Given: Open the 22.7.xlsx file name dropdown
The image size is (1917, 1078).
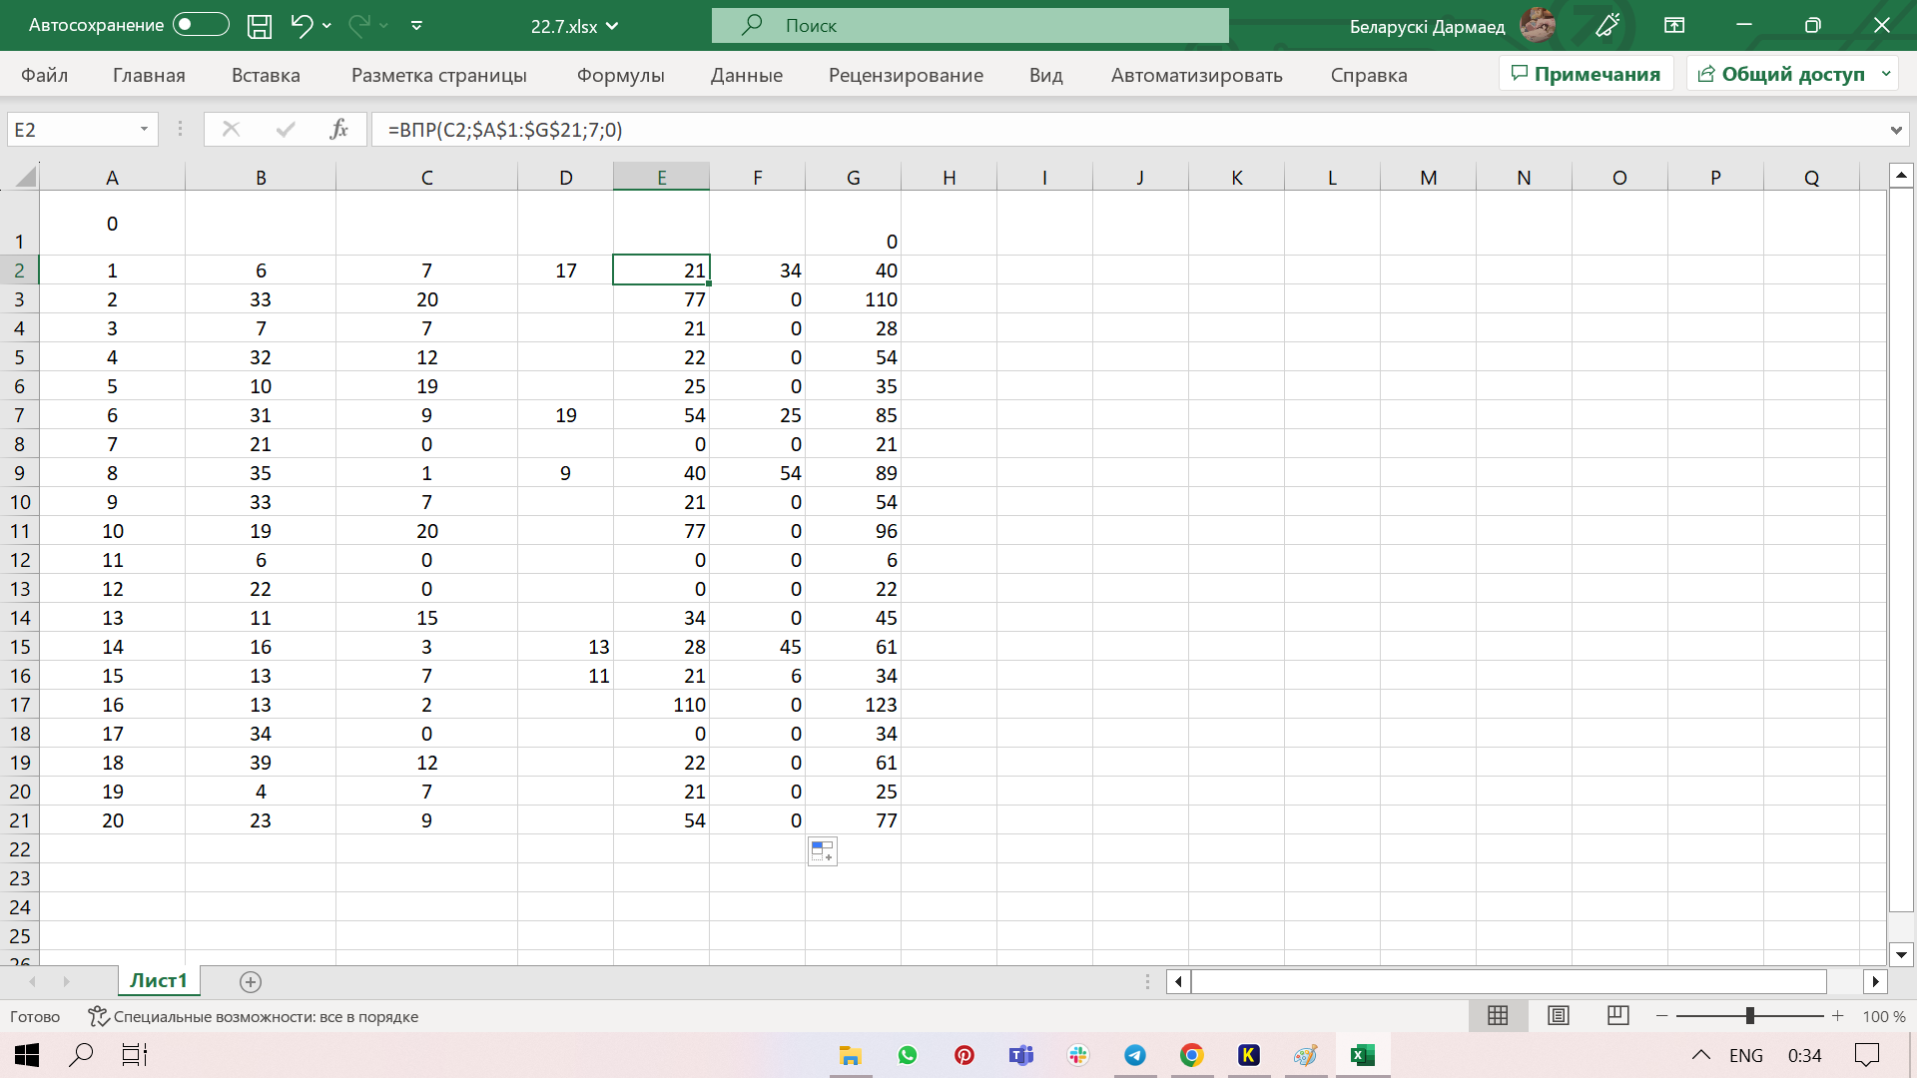Looking at the screenshot, I should 574,26.
